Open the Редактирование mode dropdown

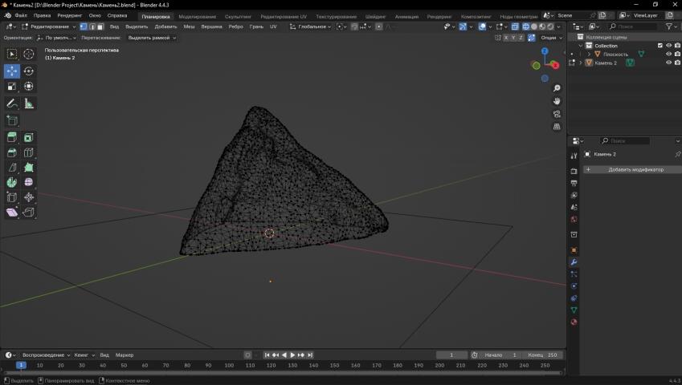tap(49, 26)
